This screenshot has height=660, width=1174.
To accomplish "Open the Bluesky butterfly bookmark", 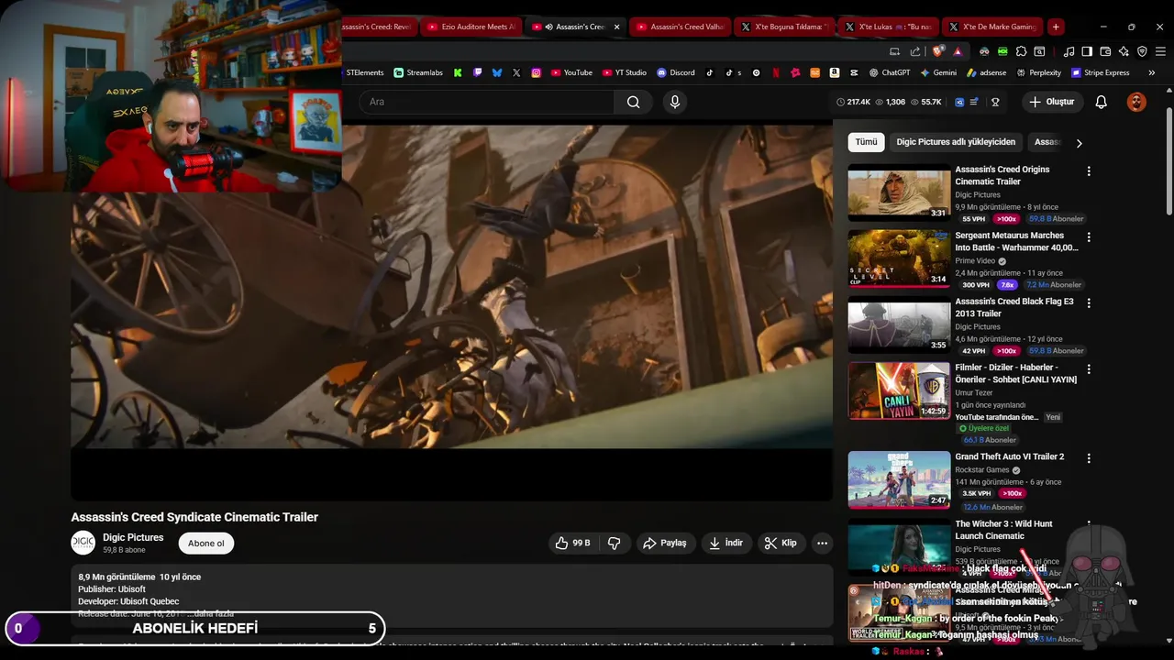I will click(x=497, y=72).
